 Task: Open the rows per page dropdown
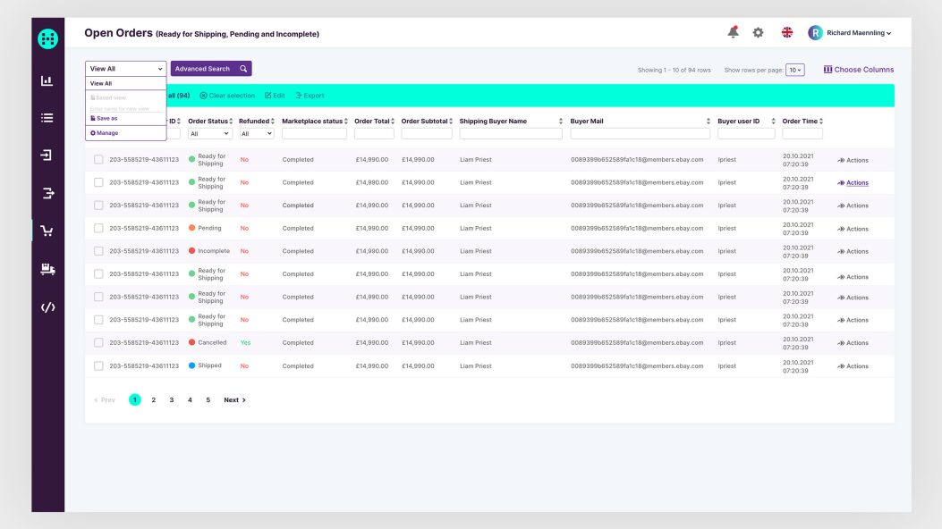tap(794, 70)
